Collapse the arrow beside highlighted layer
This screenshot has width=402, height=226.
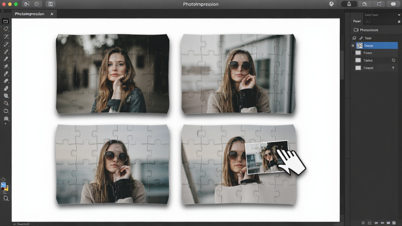pyautogui.click(x=353, y=46)
